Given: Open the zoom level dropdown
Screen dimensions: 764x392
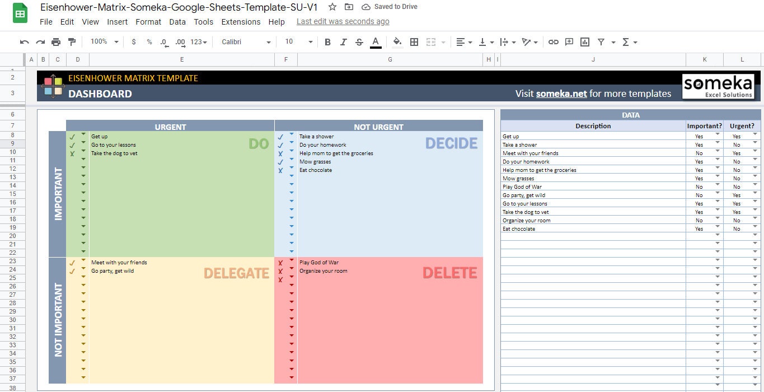Looking at the screenshot, I should [x=104, y=42].
